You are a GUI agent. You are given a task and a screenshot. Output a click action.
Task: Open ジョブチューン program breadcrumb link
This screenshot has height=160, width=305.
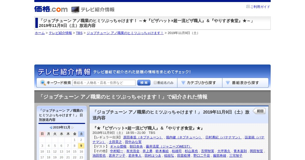125,33
